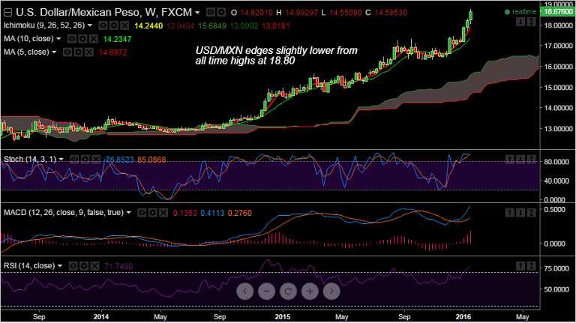Hide the Stoch indicator with its eye icon
Image resolution: width=576 pixels, height=323 pixels.
[x=74, y=160]
